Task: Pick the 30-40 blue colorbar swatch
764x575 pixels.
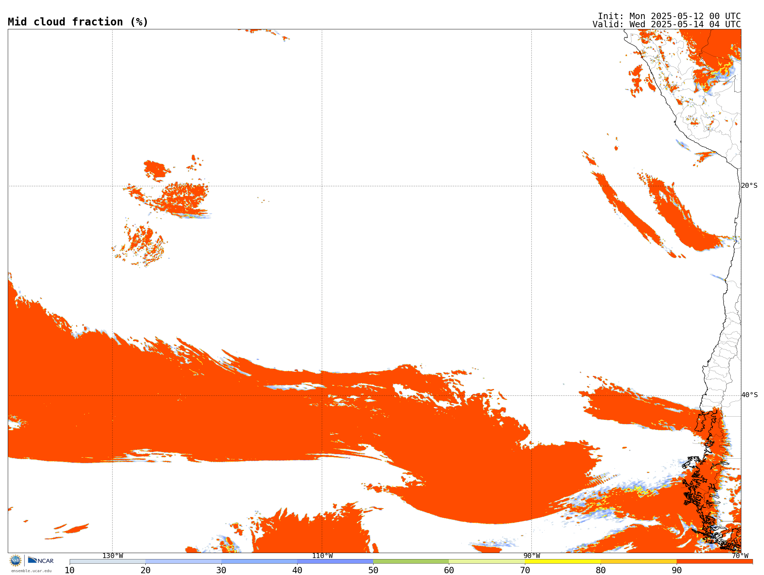Action: (259, 562)
